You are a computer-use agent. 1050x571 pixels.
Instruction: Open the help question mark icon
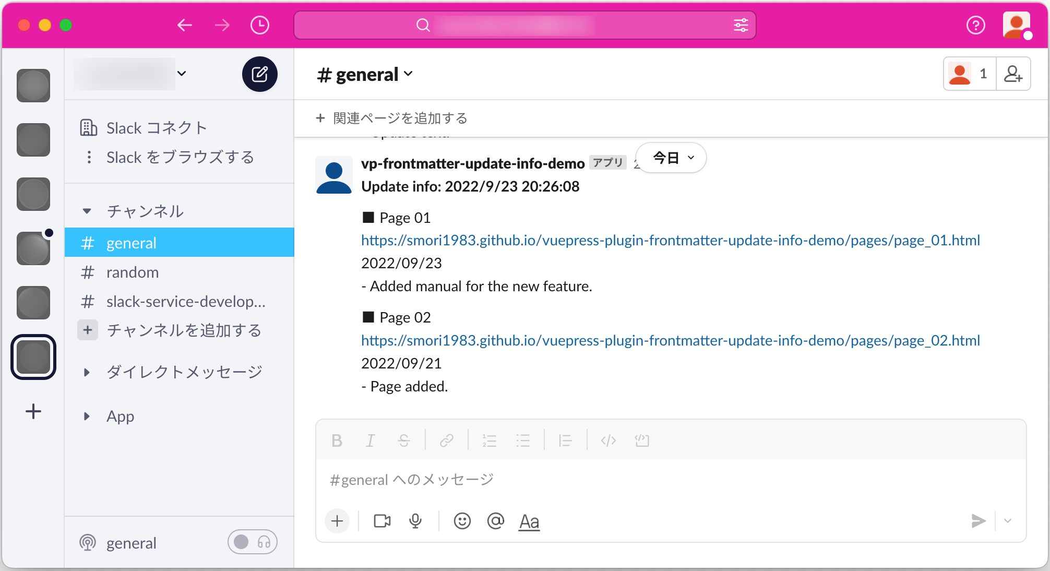tap(975, 25)
